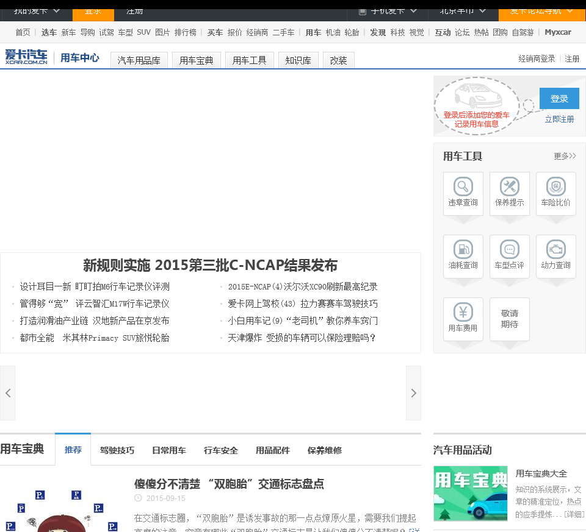Open the 保养提示 maintenance reminder tool
Image resolution: width=586 pixels, height=532 pixels.
click(509, 193)
